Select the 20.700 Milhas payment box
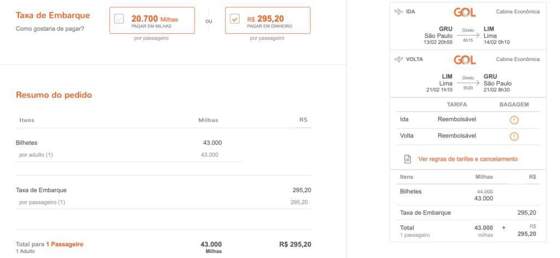This screenshot has width=560, height=258. [x=152, y=20]
